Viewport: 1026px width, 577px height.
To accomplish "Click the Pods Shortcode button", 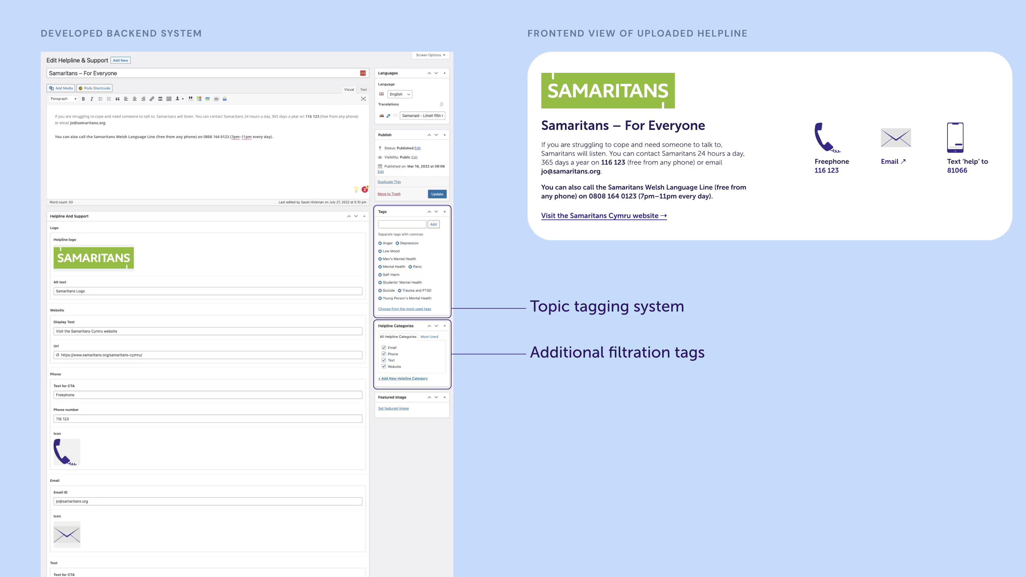I will (x=94, y=88).
